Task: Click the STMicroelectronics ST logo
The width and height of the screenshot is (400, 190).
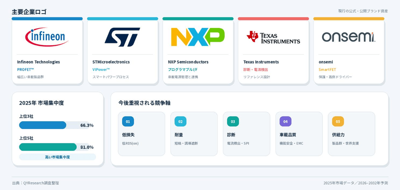Action: [x=123, y=37]
